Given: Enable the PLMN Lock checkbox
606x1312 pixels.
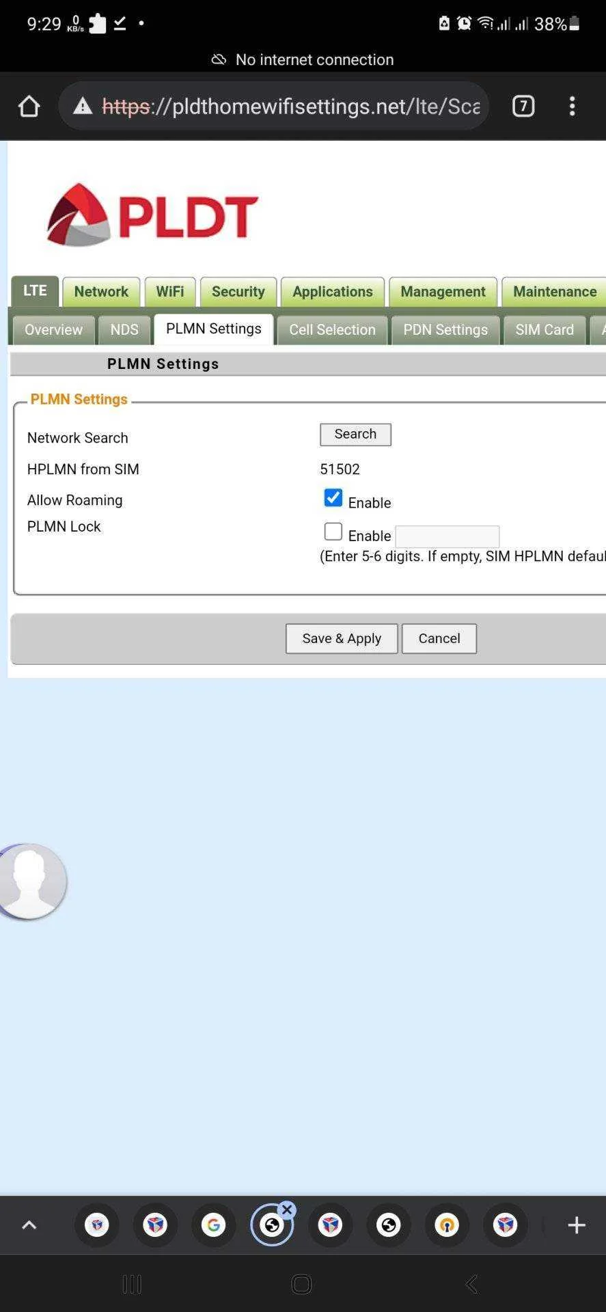Looking at the screenshot, I should pos(333,532).
